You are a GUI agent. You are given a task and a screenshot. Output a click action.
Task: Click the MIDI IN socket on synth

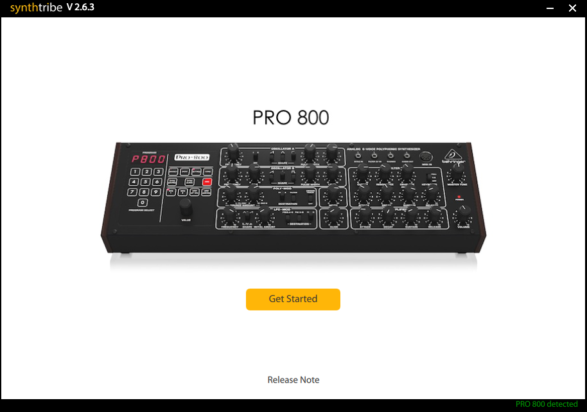tap(426, 157)
